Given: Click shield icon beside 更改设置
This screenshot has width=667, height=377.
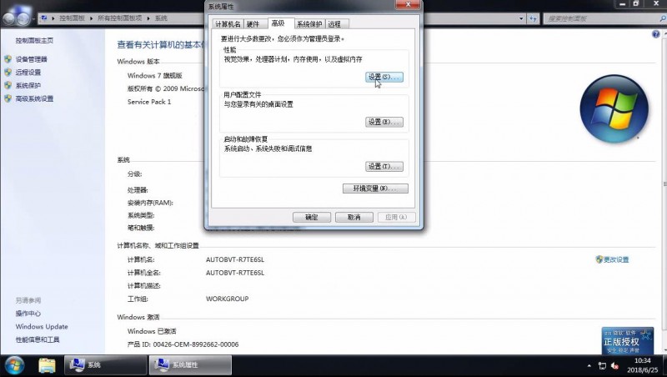Looking at the screenshot, I should point(599,259).
